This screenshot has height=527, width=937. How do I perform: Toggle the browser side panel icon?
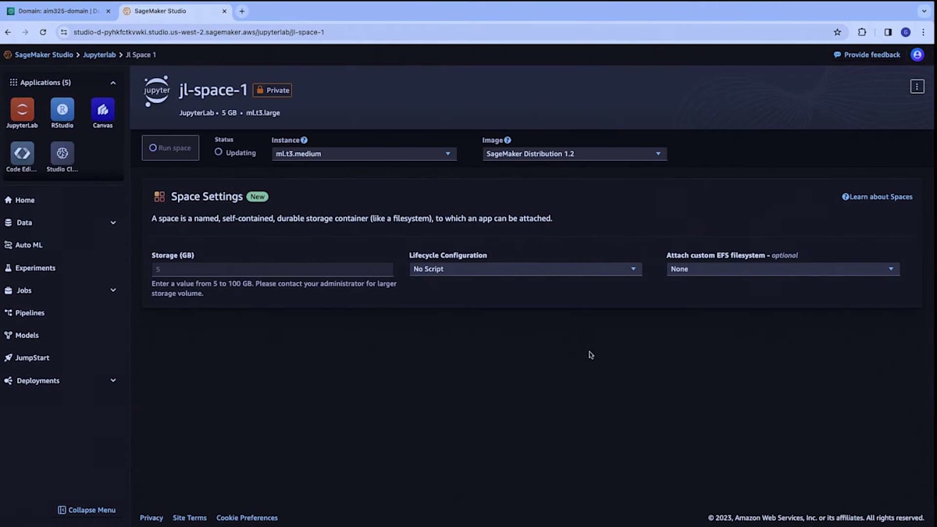coord(888,32)
